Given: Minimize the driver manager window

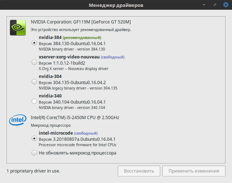Looking at the screenshot, I should coord(204,5).
